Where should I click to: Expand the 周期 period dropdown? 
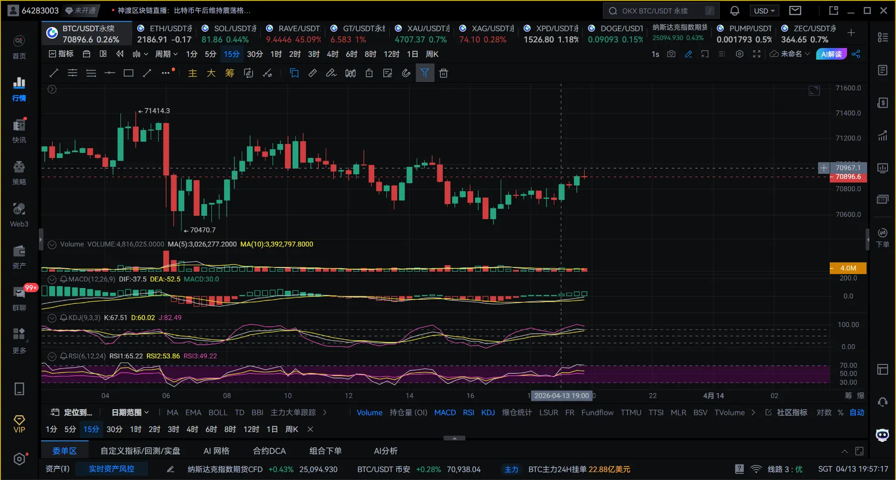[167, 54]
